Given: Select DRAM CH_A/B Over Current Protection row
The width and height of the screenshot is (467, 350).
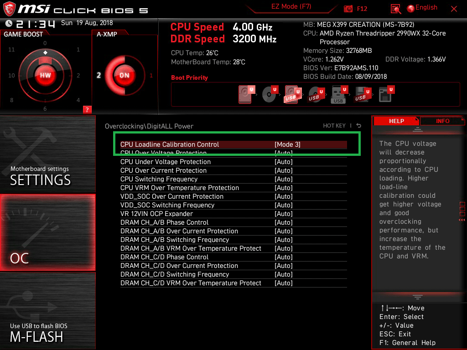Looking at the screenshot, I should (233, 231).
